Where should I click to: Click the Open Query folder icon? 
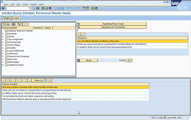tap(7, 18)
